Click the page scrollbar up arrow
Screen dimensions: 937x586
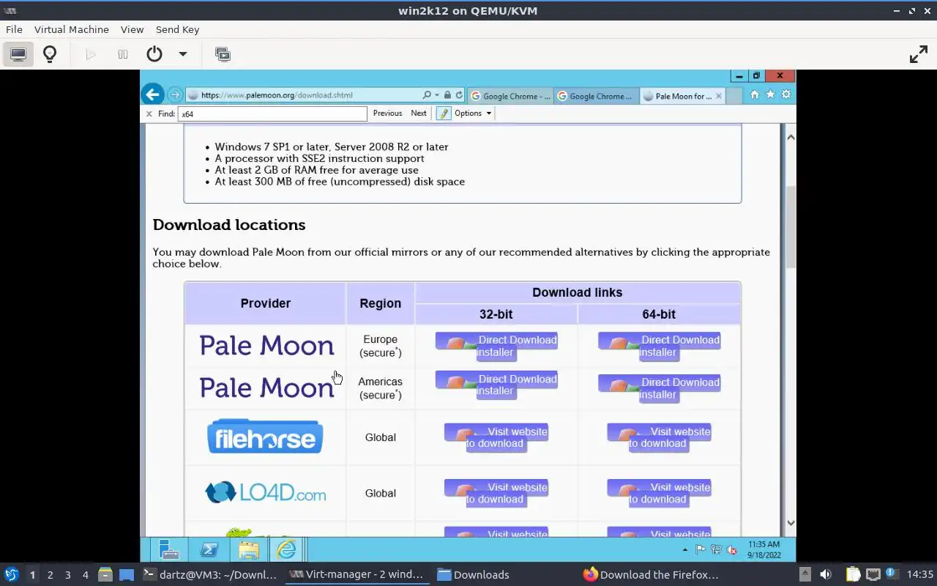point(790,137)
